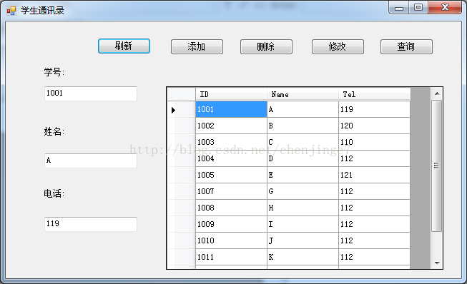
Task: Select the ID cell 1001
Action: 231,109
